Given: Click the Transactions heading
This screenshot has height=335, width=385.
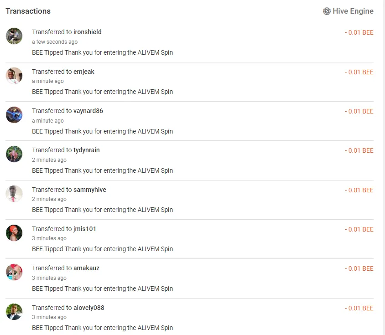Looking at the screenshot, I should click(x=28, y=11).
